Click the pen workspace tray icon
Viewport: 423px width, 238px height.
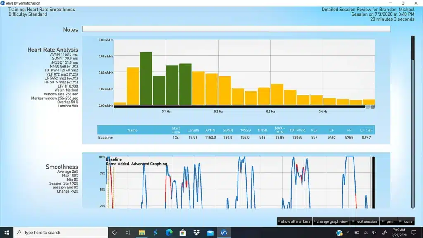point(385,232)
